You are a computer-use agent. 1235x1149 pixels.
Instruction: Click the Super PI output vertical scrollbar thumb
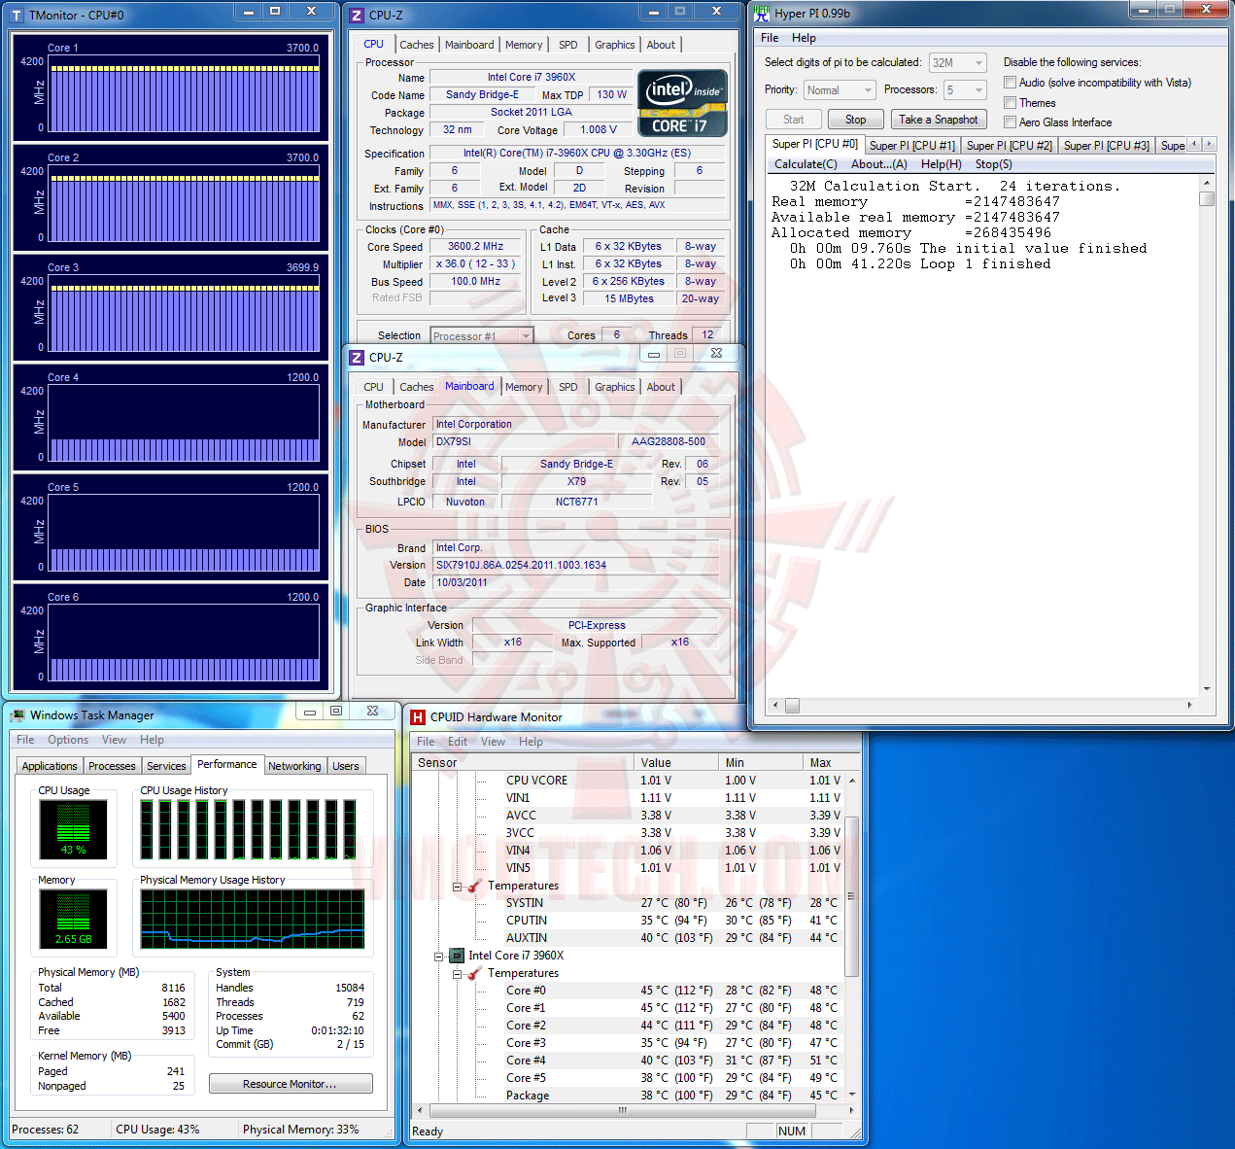click(x=1207, y=198)
